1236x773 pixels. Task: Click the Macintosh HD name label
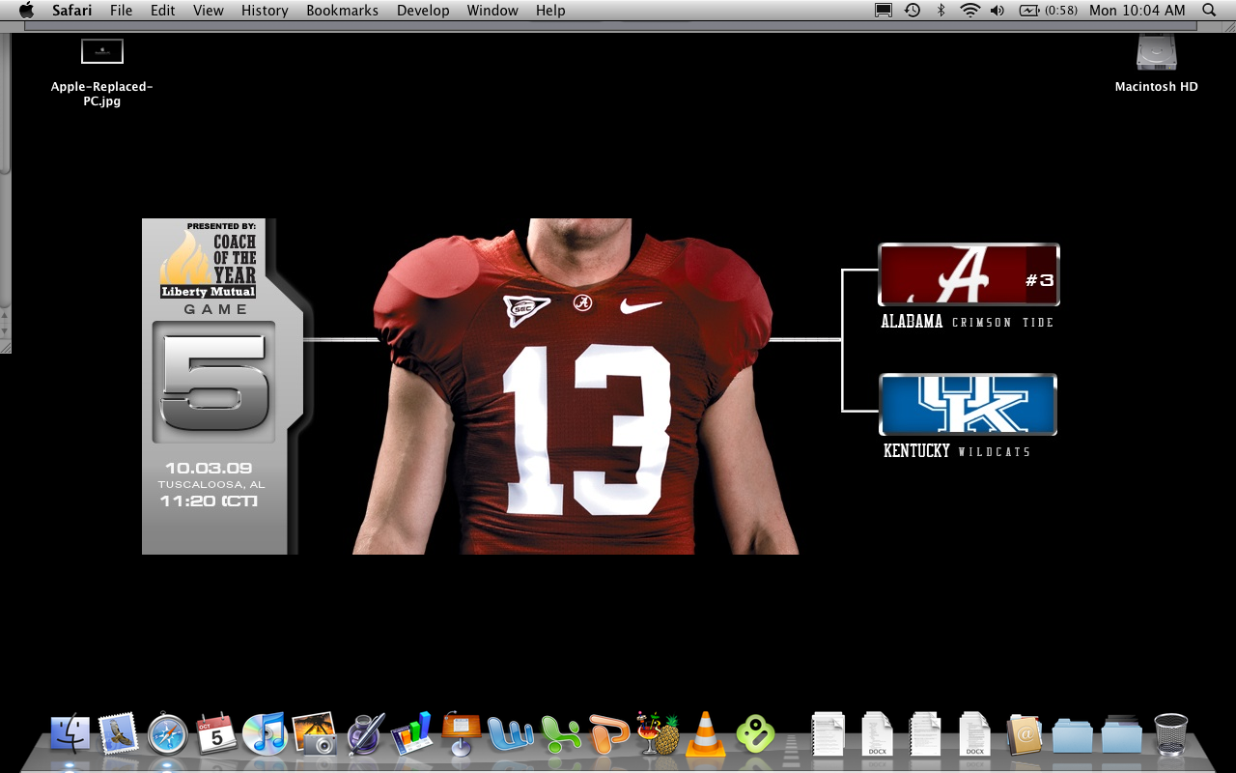1157,87
